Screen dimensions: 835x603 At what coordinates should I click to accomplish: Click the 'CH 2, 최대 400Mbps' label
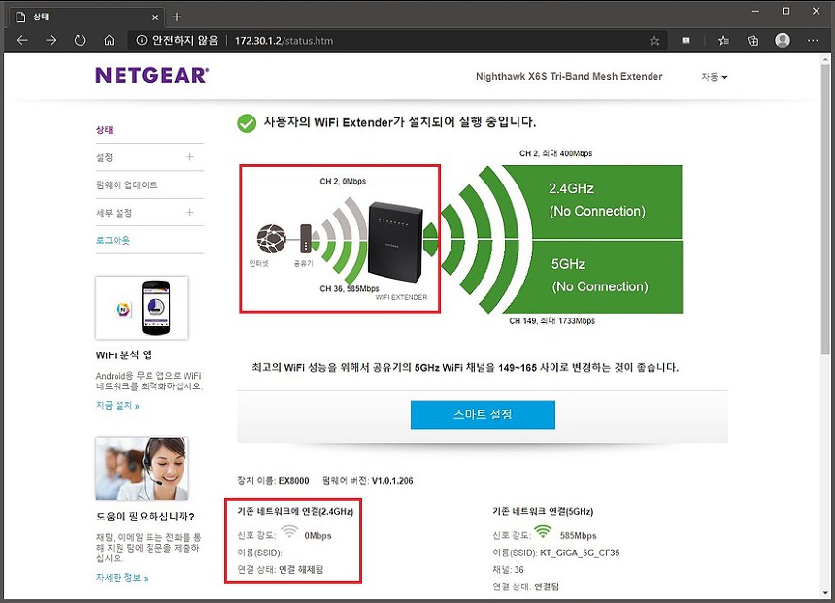(556, 153)
